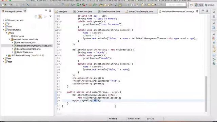Switch to the DataStructure.java tab
The height and width of the screenshot is (122, 217).
[109, 12]
